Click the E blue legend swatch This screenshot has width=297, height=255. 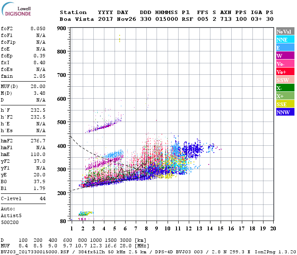pos(285,48)
